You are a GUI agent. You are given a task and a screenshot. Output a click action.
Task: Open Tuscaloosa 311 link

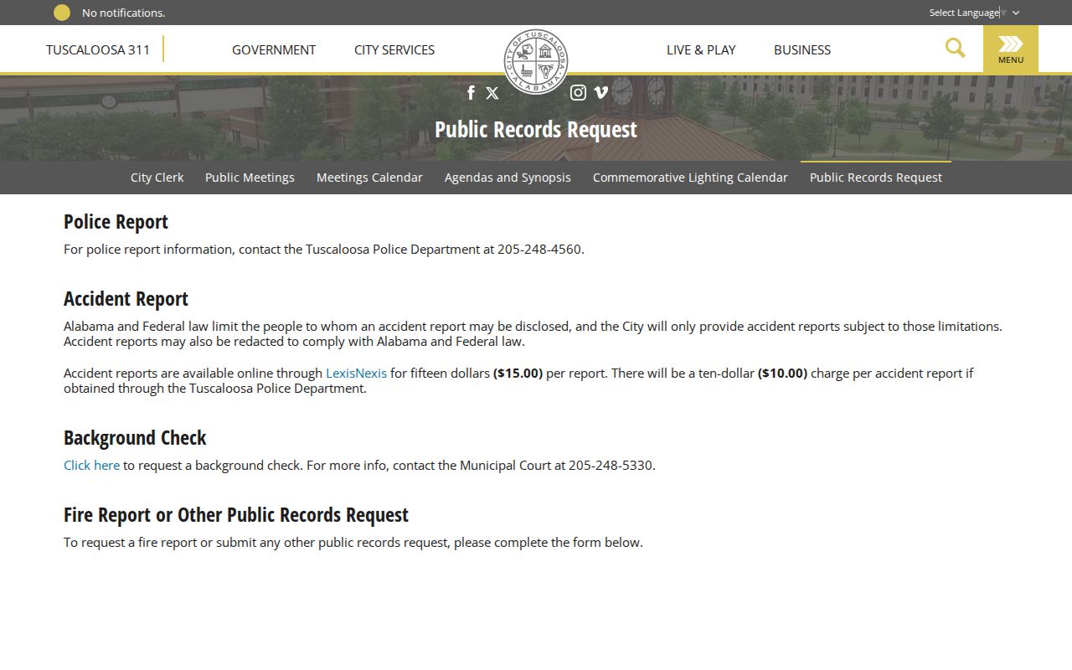98,49
